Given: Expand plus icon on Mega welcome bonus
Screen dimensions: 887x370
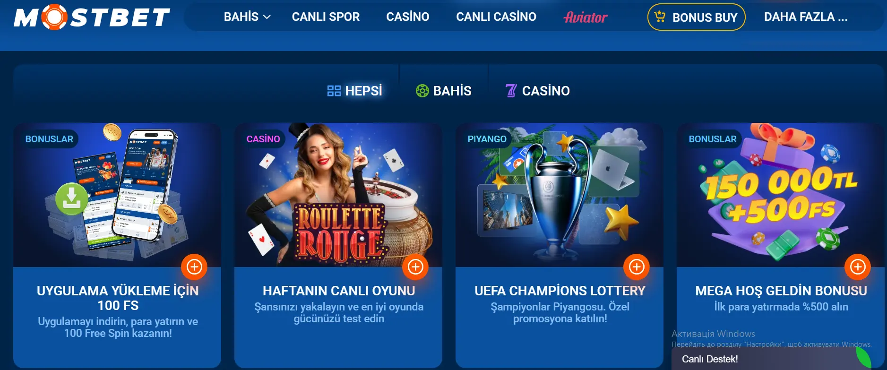Looking at the screenshot, I should [858, 267].
